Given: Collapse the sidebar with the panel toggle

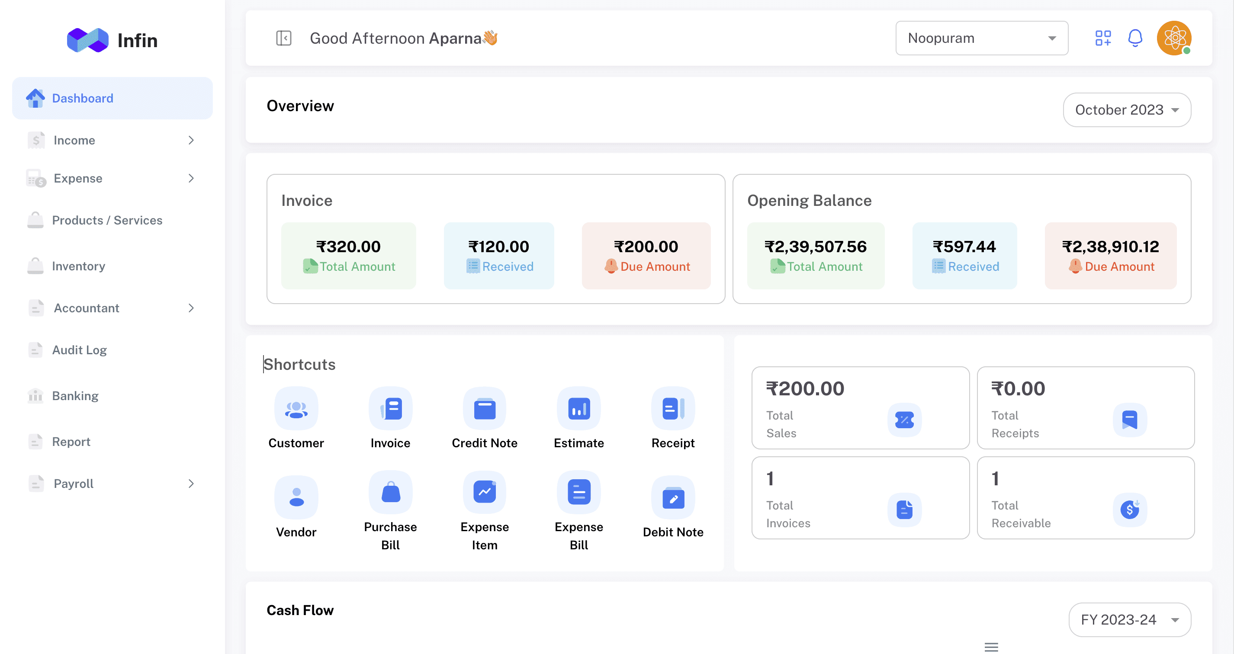Looking at the screenshot, I should (284, 38).
